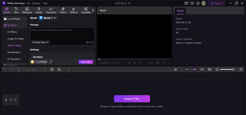Open the Transition tab
This screenshot has height=115, width=246.
51,10
